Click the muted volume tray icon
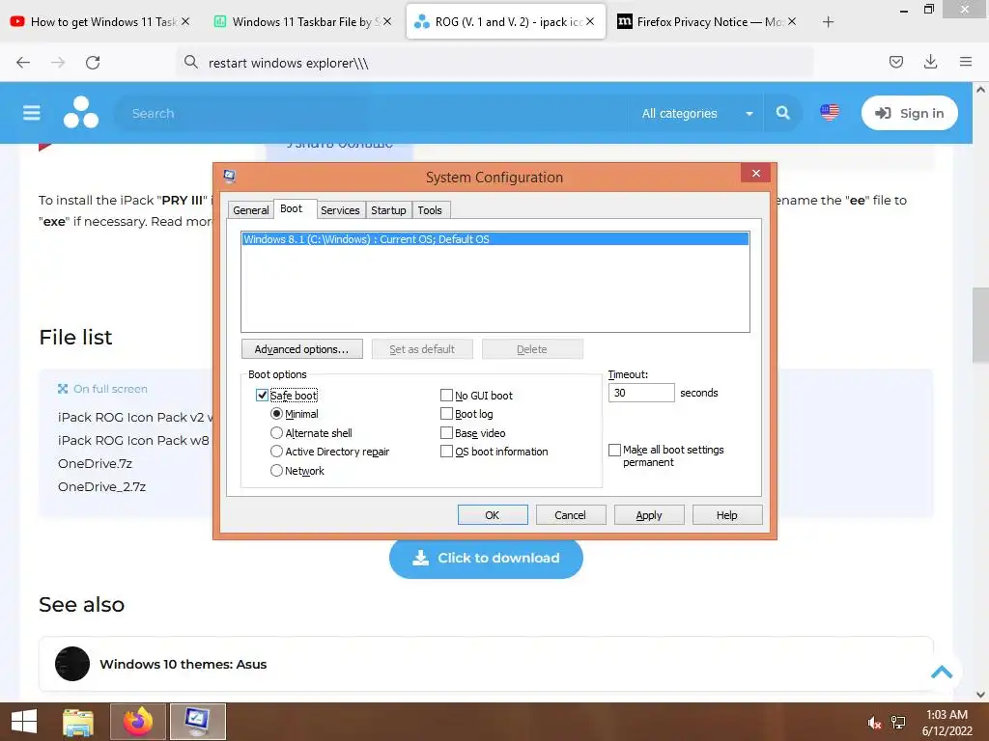Viewport: 989px width, 741px height. pos(873,723)
